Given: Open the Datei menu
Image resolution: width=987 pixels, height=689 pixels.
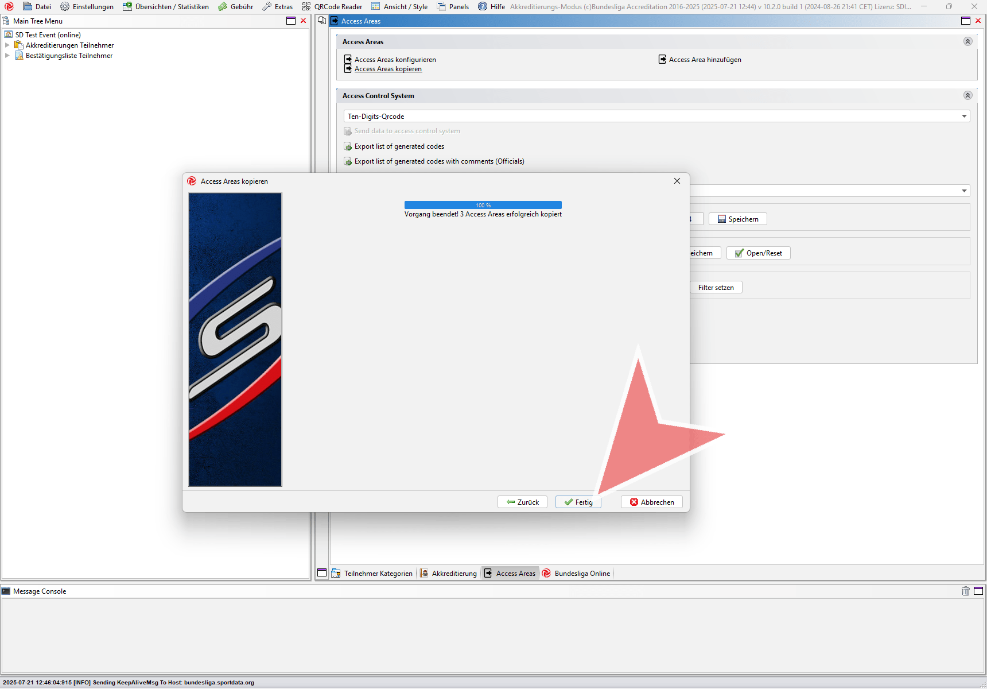Looking at the screenshot, I should (x=37, y=6).
